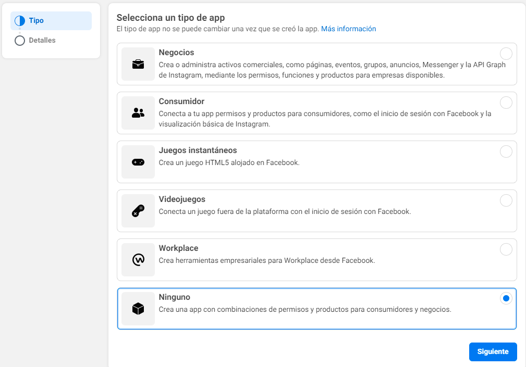
Task: Click the Ninguno description about combinaciones de permisos
Action: (305, 309)
